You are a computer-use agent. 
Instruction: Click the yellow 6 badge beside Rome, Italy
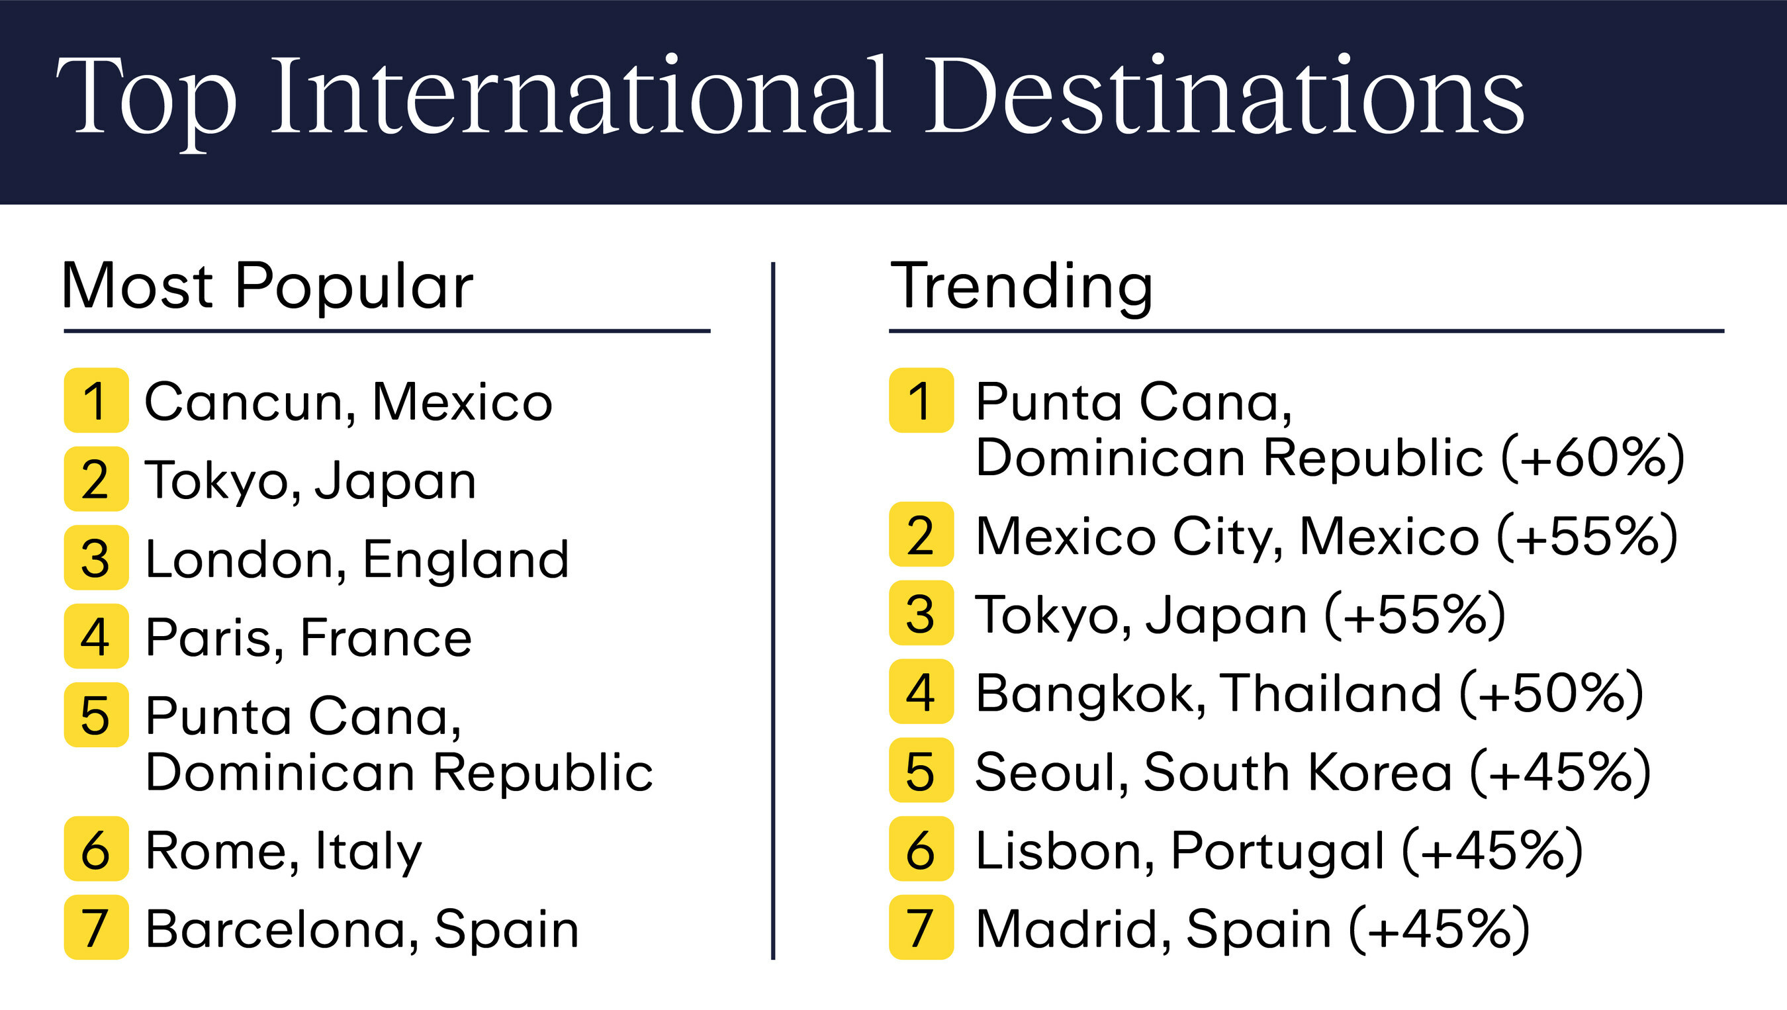pyautogui.click(x=96, y=849)
